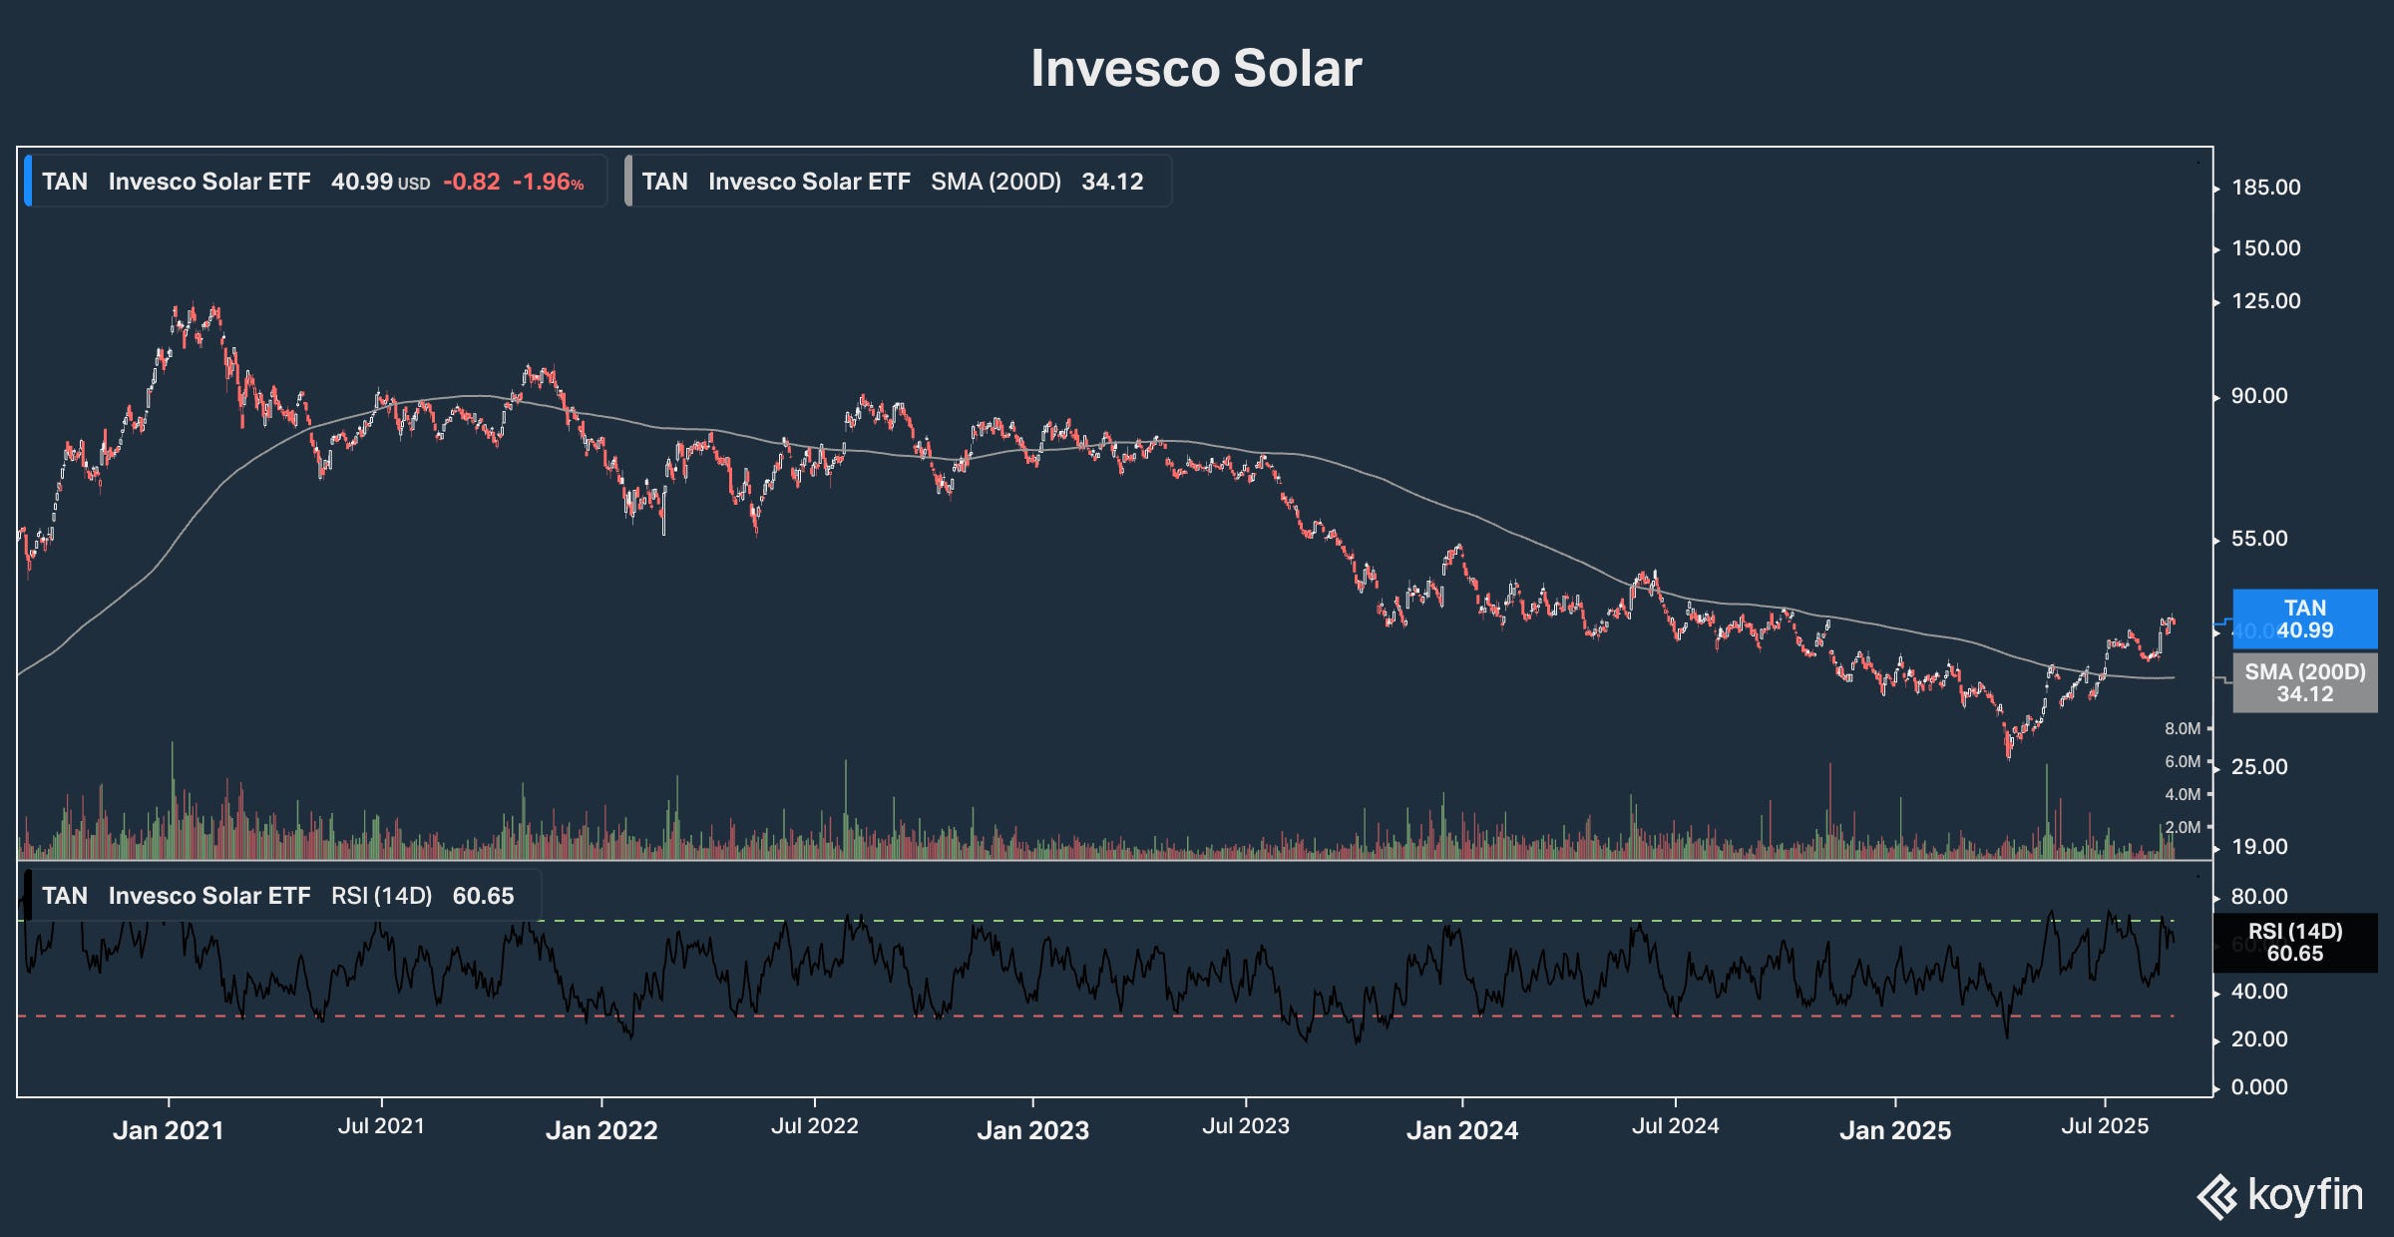The height and width of the screenshot is (1237, 2394).
Task: Click the koyfin brand text link
Action: click(x=2305, y=1195)
